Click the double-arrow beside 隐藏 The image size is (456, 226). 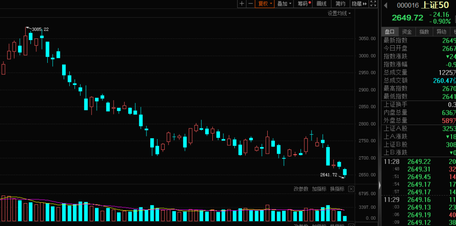pos(365,4)
